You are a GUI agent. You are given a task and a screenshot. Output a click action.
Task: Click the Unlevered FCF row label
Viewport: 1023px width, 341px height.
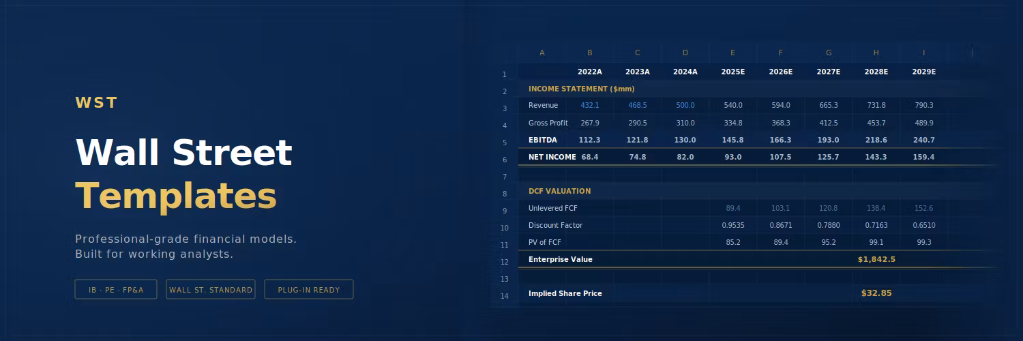click(x=553, y=208)
